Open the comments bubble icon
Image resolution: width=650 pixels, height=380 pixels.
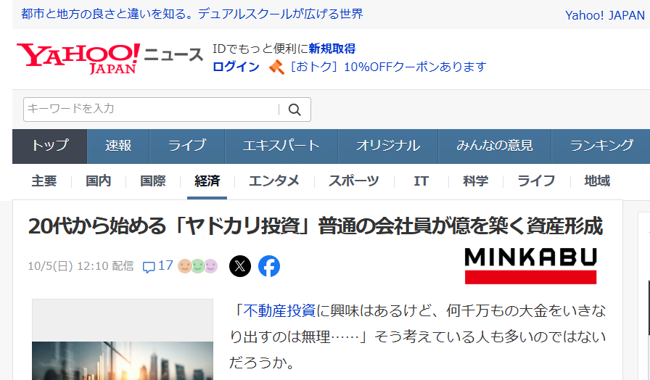[149, 267]
